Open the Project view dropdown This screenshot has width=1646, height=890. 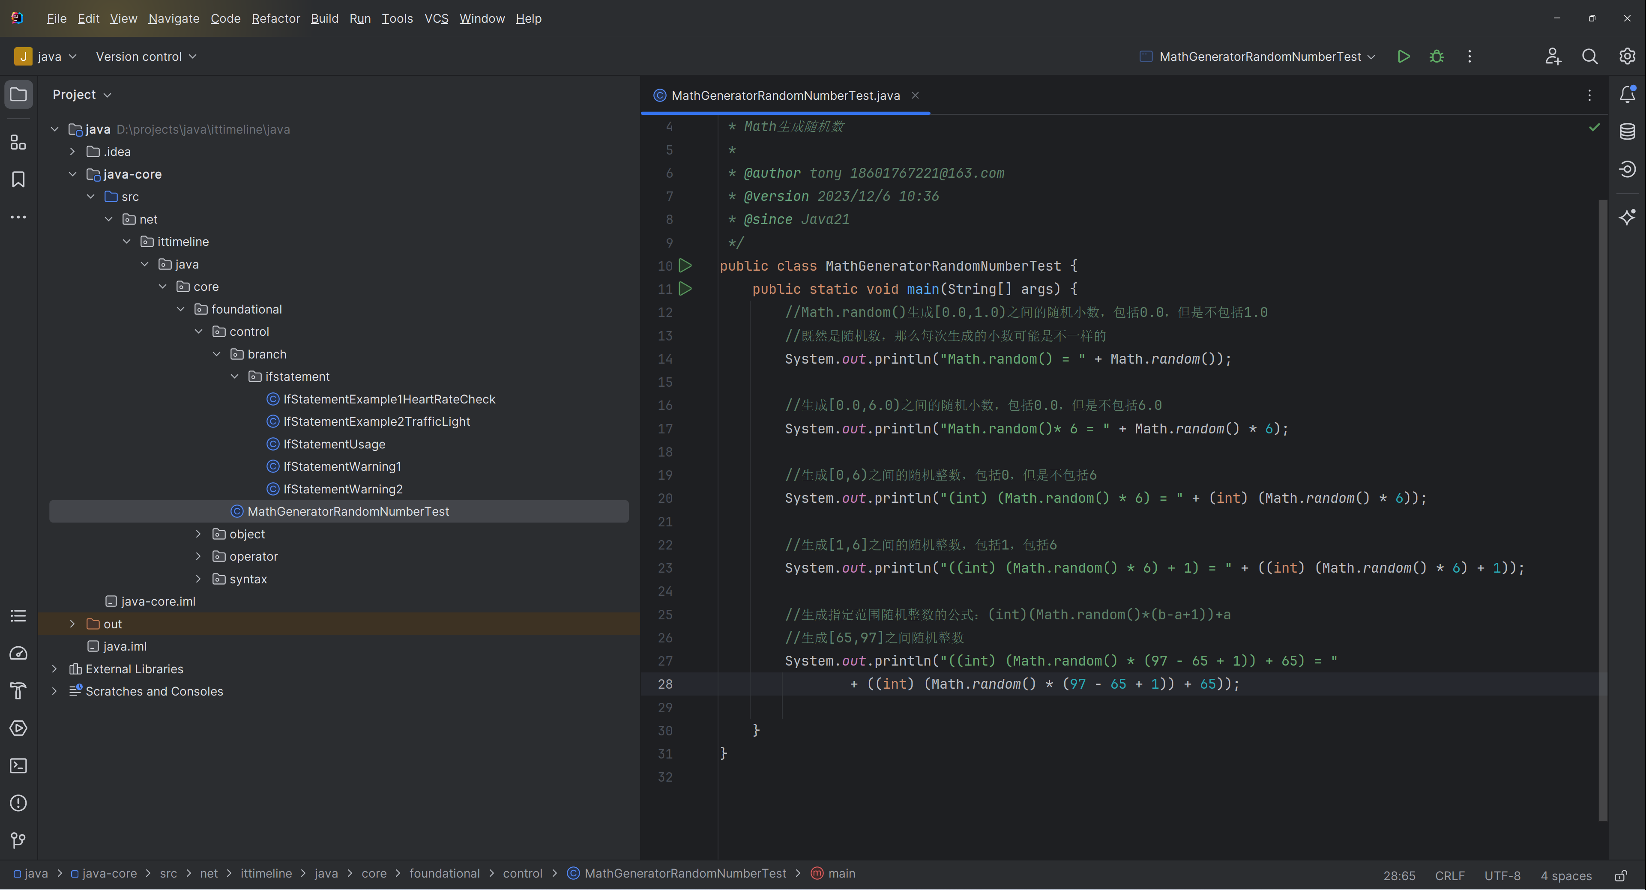(x=82, y=95)
